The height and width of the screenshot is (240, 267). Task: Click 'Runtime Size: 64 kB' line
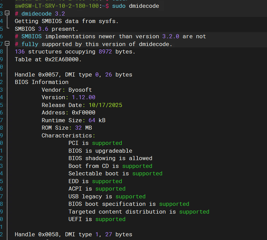tap(74, 120)
